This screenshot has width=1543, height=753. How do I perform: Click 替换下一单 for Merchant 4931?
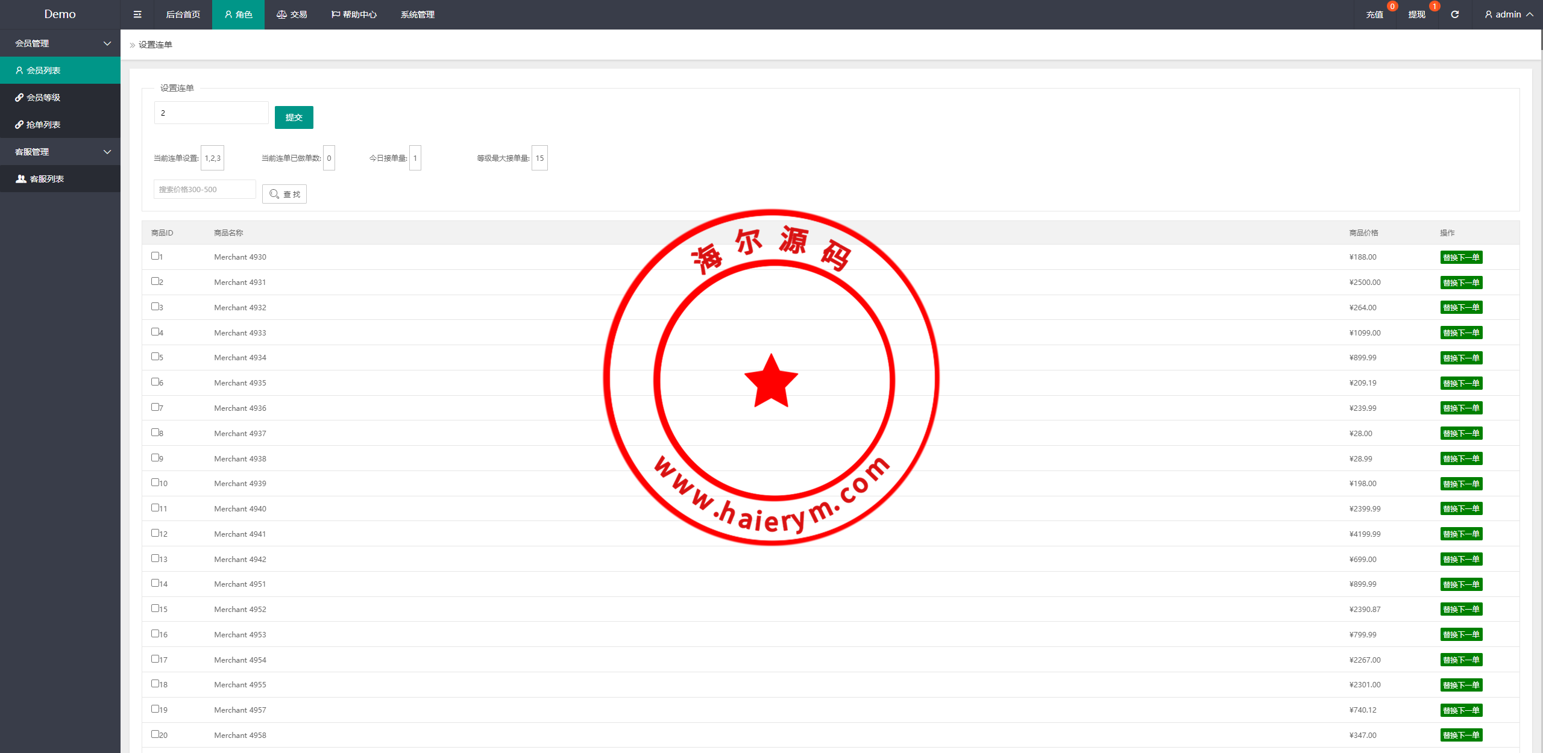click(x=1461, y=283)
